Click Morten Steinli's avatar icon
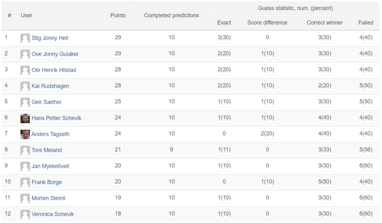Viewport: 382px width, 223px height. pos(25,198)
